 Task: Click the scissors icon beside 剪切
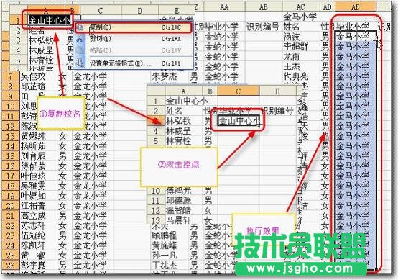coord(80,39)
